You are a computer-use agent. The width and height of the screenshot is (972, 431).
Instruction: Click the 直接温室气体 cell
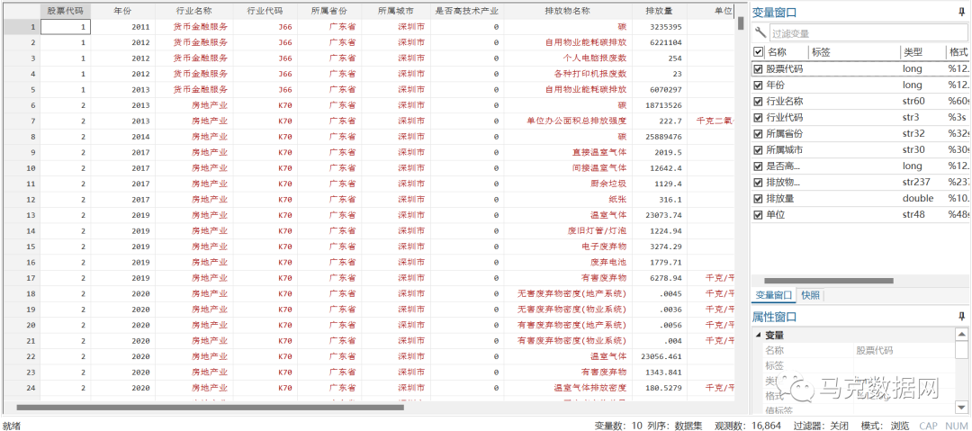click(568, 153)
